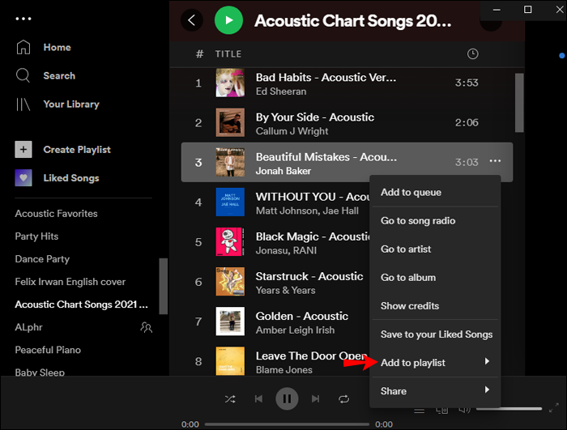Choose Go to song radio
Image resolution: width=567 pixels, height=430 pixels.
pyautogui.click(x=418, y=221)
